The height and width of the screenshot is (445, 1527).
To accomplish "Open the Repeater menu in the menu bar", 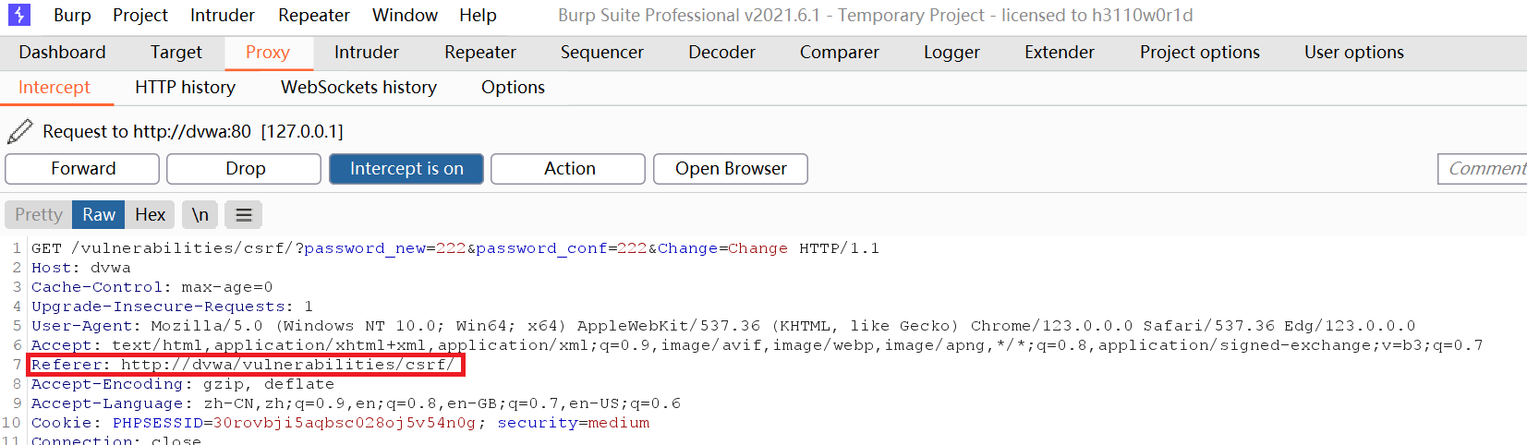I will pyautogui.click(x=314, y=16).
